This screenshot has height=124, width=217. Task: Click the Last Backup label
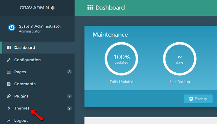point(180,82)
